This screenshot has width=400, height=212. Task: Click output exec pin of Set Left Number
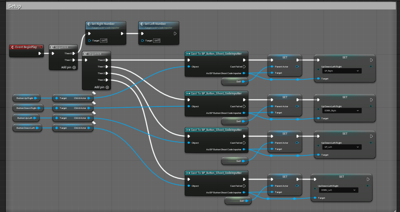point(175,34)
